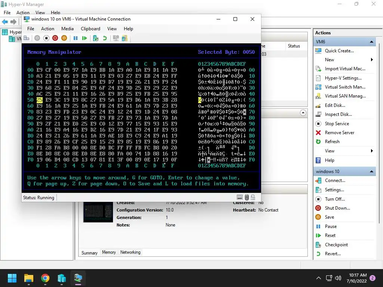Click the mouse status icon in VM status bar
Viewport: 383px width, 287px height.
click(247, 197)
